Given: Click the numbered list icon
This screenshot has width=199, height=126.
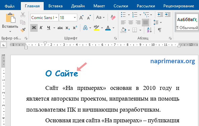Looking at the screenshot, I should pos(135,15).
